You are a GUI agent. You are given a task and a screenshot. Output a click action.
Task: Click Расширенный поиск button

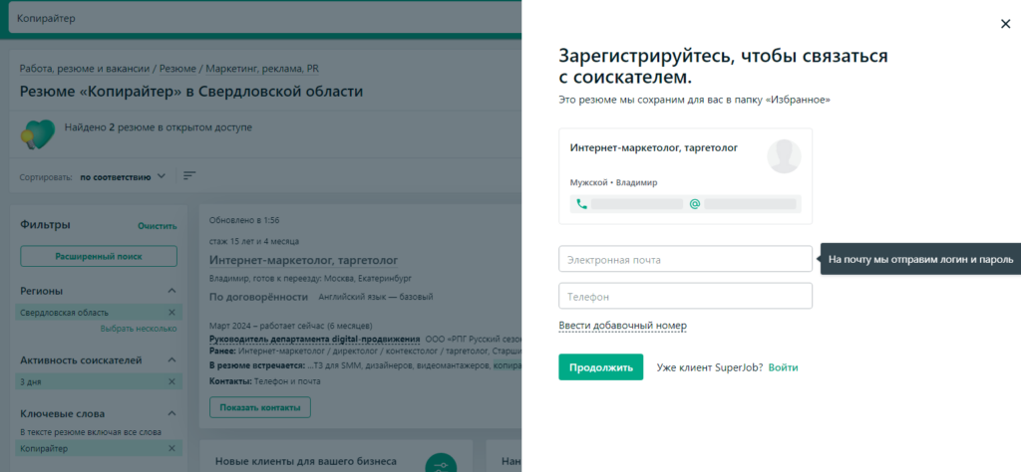tap(99, 256)
